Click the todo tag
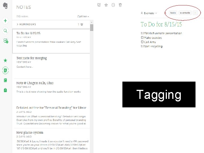The width and height of the screenshot is (204, 153). click(173, 13)
